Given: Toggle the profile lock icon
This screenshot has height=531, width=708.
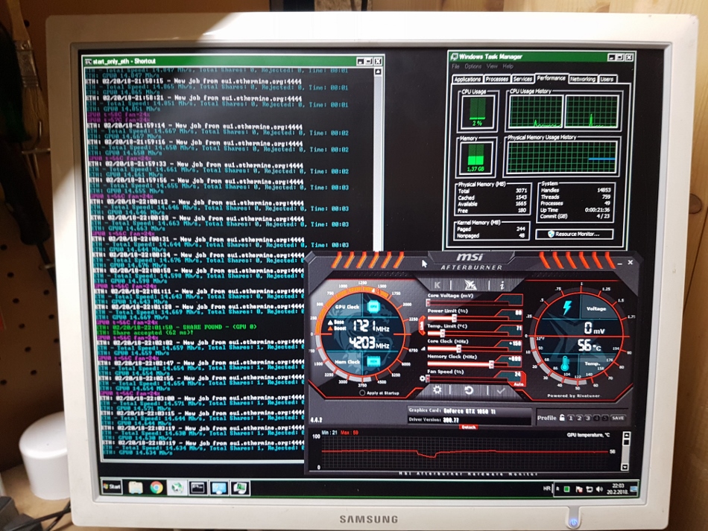Looking at the screenshot, I should [561, 418].
